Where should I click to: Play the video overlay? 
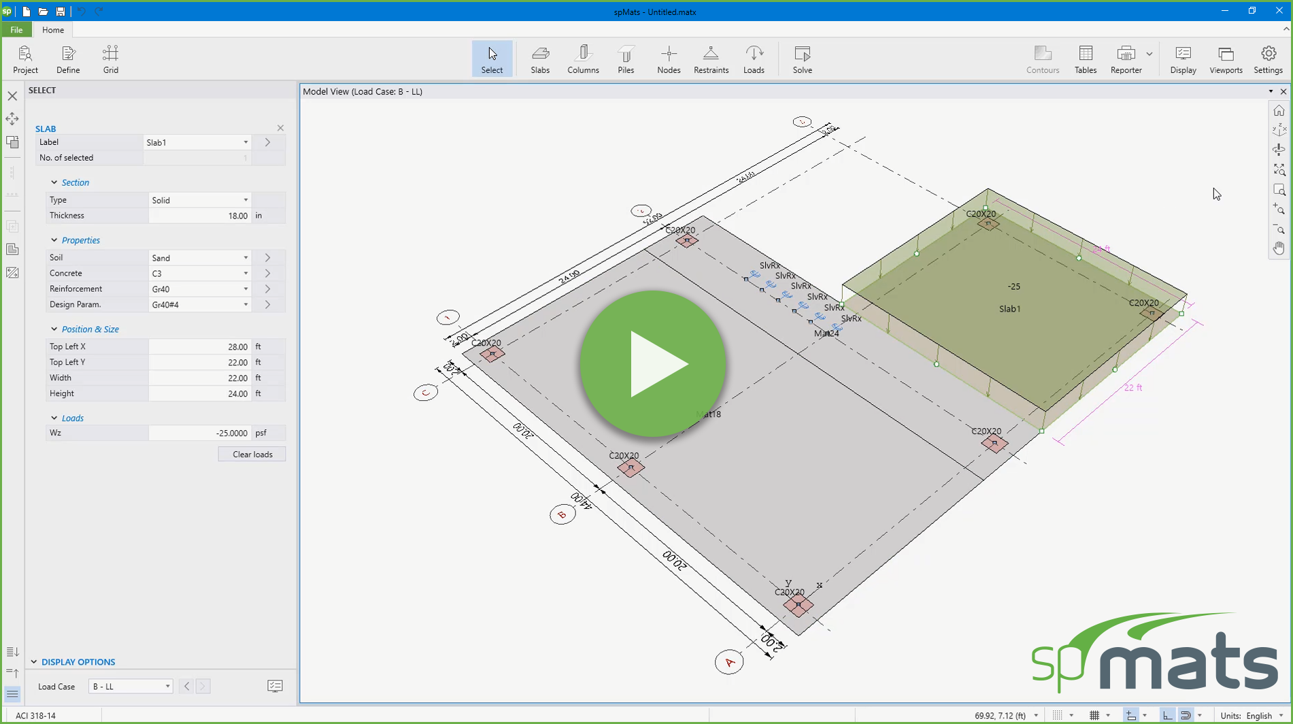pyautogui.click(x=653, y=363)
